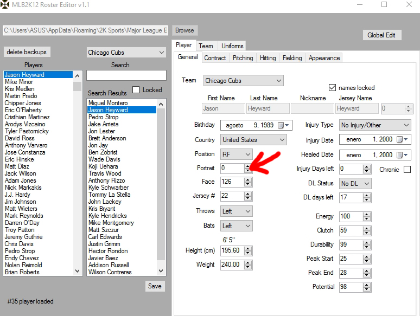Click the app icon in the title bar

point(4,4)
